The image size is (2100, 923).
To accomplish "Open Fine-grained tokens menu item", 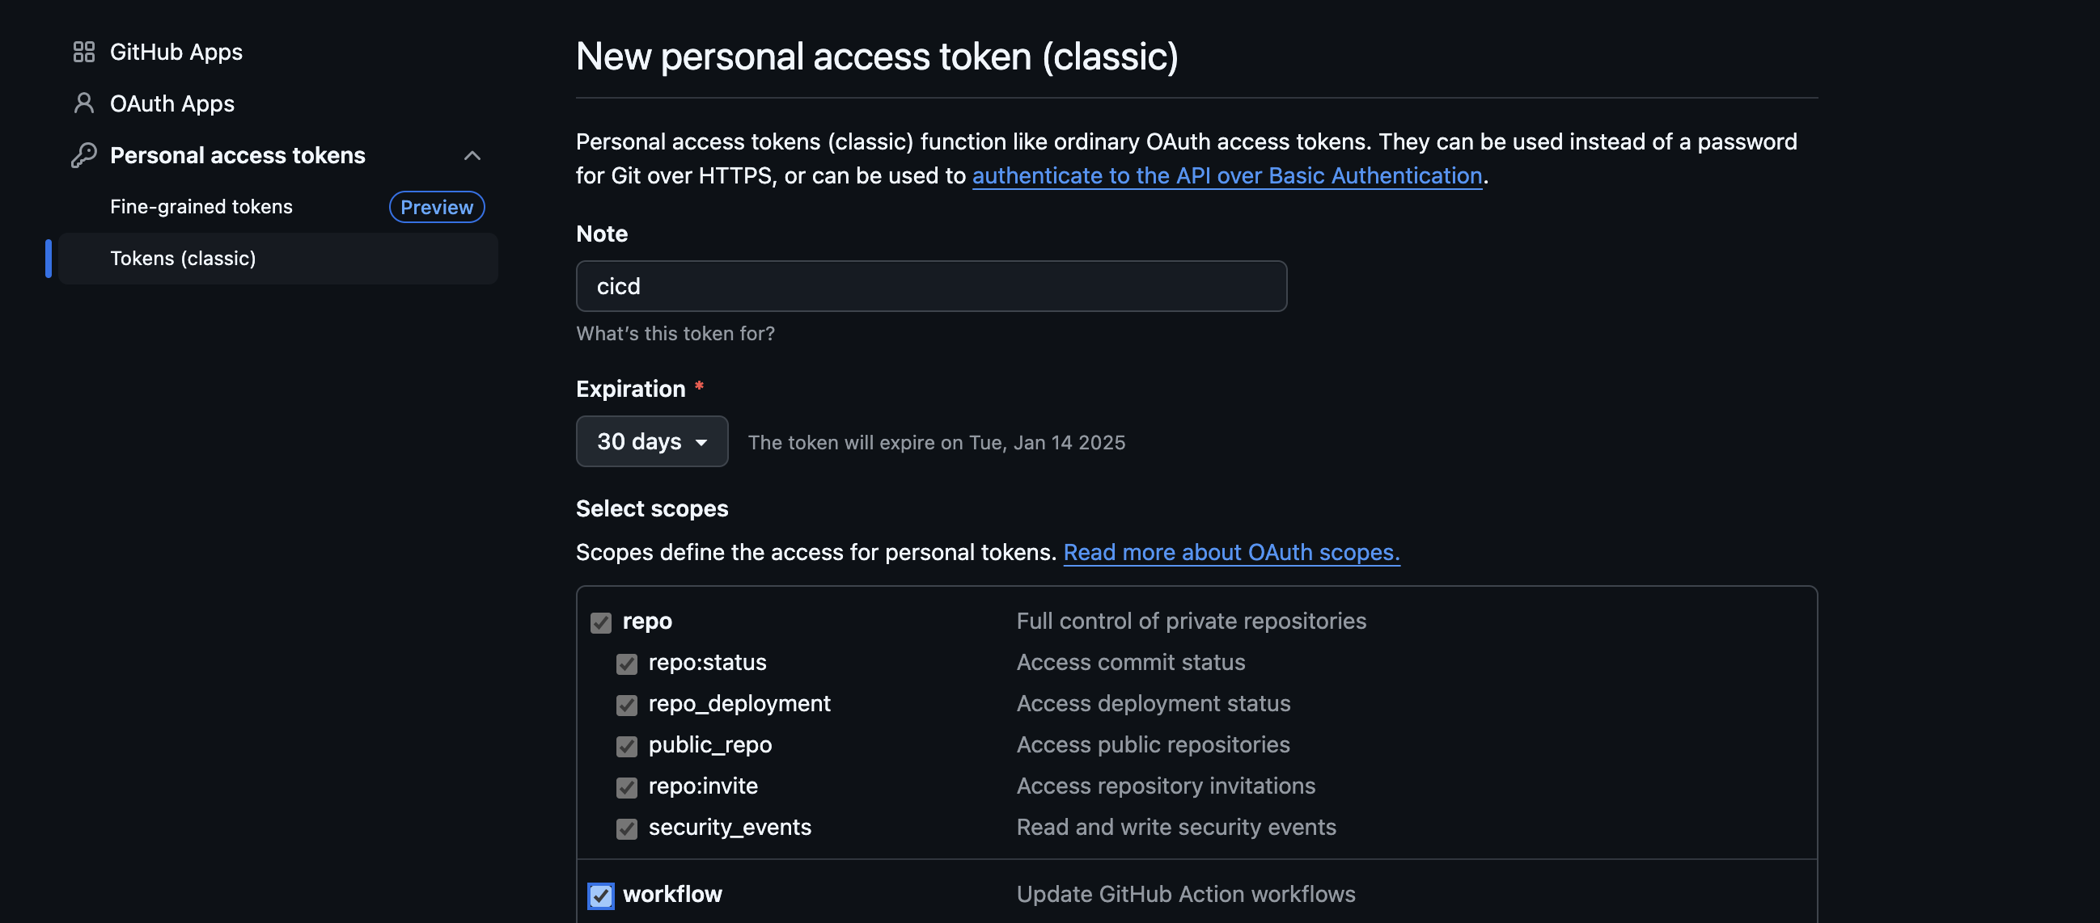I will pos(201,207).
